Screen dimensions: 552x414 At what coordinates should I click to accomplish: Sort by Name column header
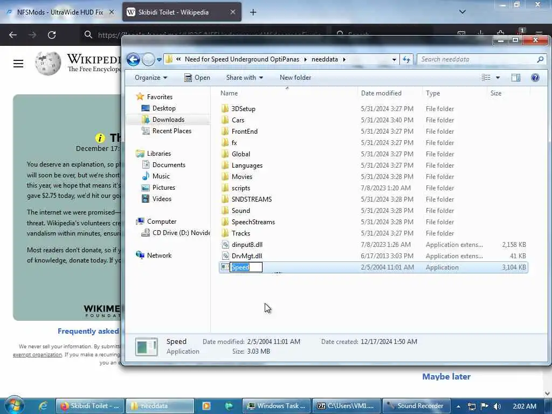point(229,93)
